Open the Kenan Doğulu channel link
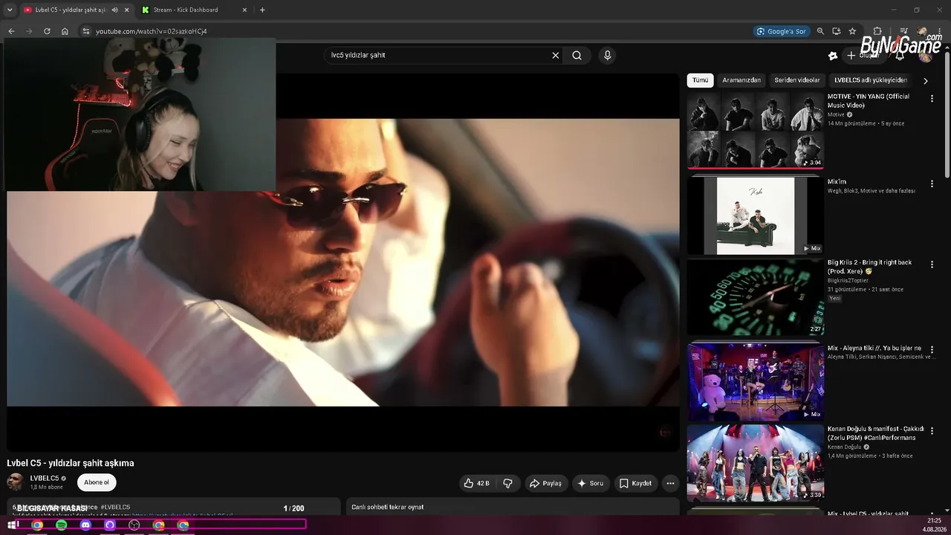 click(x=844, y=447)
